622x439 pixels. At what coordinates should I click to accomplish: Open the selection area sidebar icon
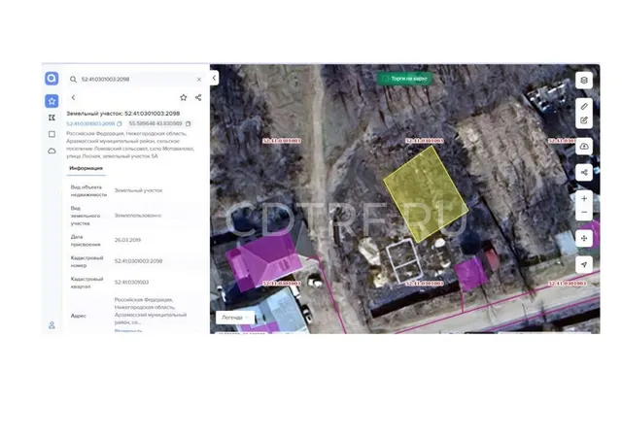(52, 134)
